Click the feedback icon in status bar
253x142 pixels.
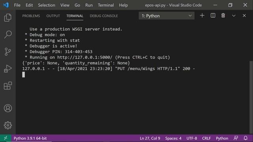point(236,138)
